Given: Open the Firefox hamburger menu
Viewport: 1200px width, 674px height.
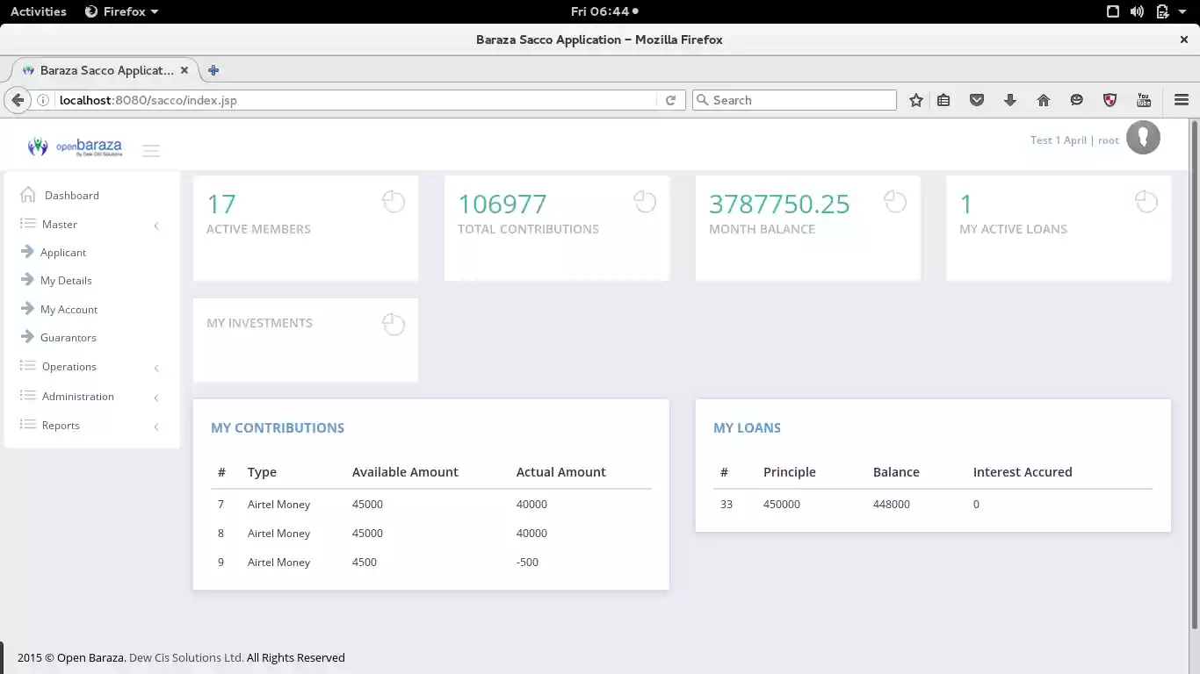Looking at the screenshot, I should click(1182, 100).
